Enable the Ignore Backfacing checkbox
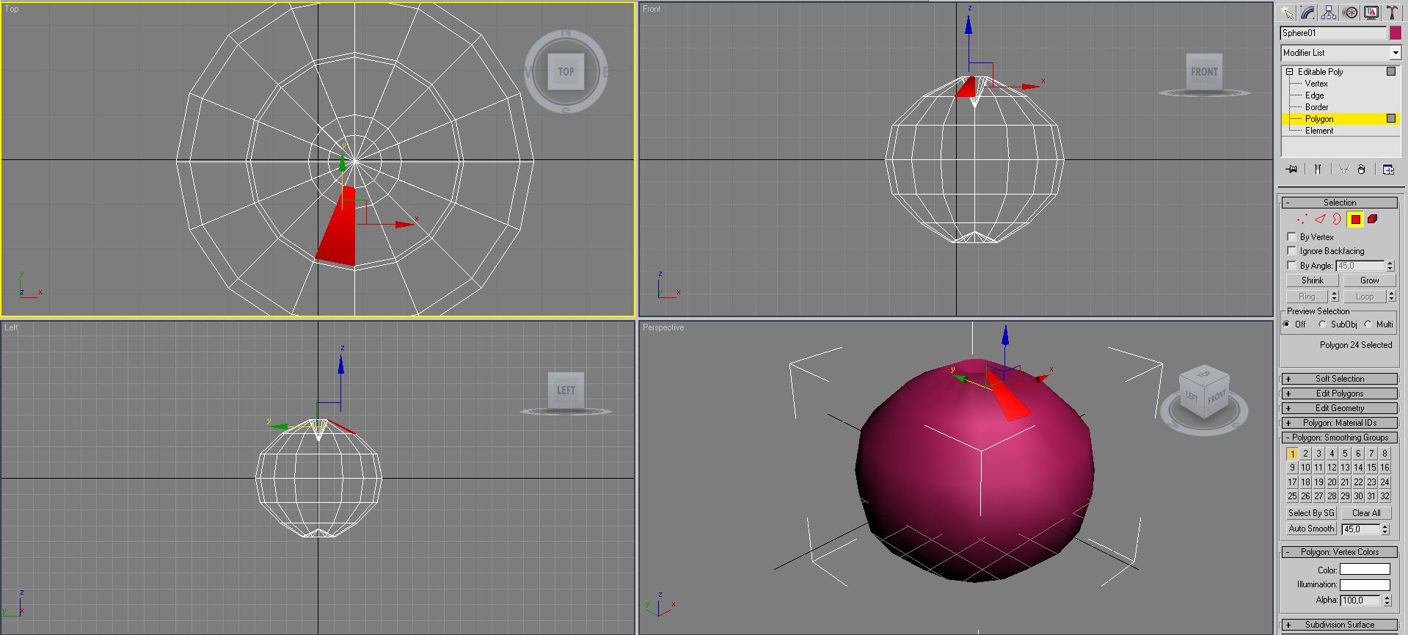Image resolution: width=1408 pixels, height=635 pixels. click(1291, 250)
